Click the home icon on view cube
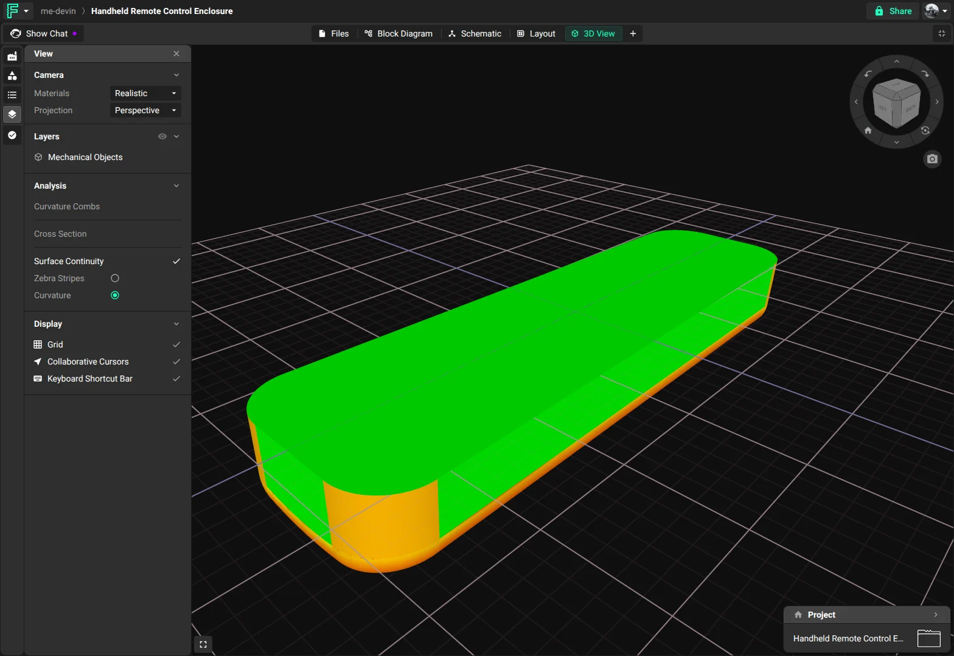954x656 pixels. [868, 130]
